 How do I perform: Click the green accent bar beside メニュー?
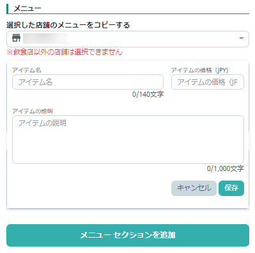click(x=7, y=8)
